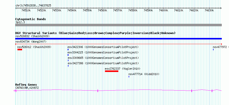Click the small blue mark under nsv477972
The image size is (229, 105).
(x=213, y=50)
